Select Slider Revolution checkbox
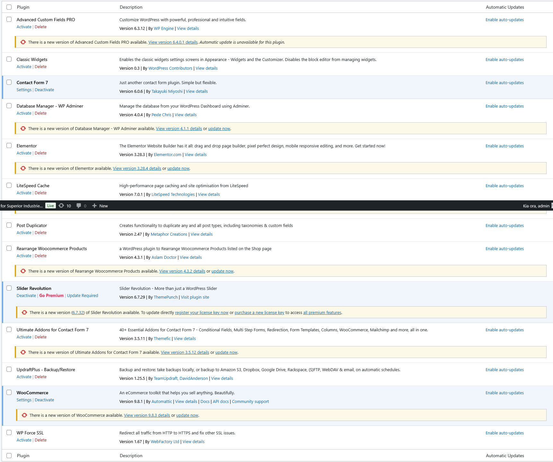This screenshot has height=462, width=553. (x=9, y=288)
